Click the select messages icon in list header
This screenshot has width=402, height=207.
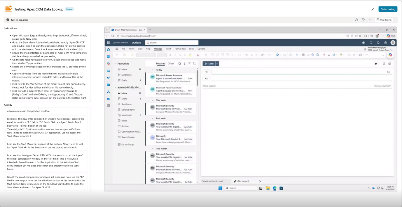point(180,63)
